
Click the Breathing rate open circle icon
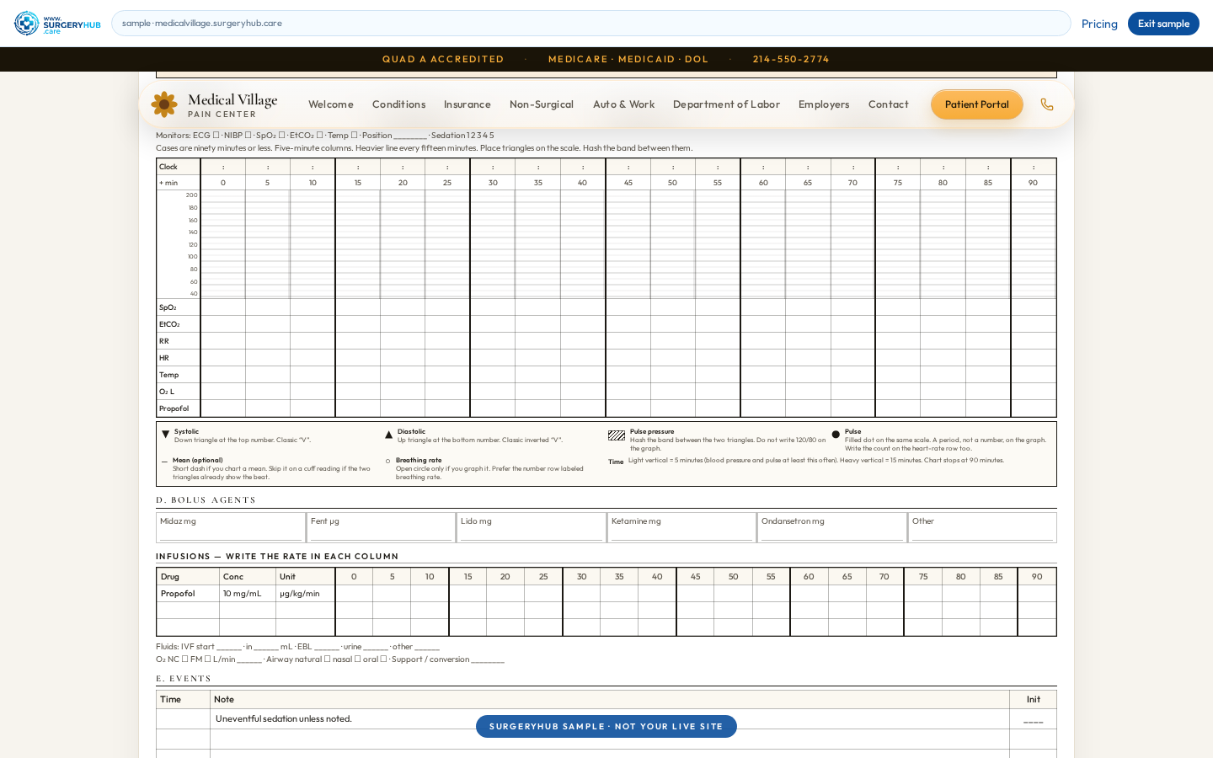click(x=387, y=461)
